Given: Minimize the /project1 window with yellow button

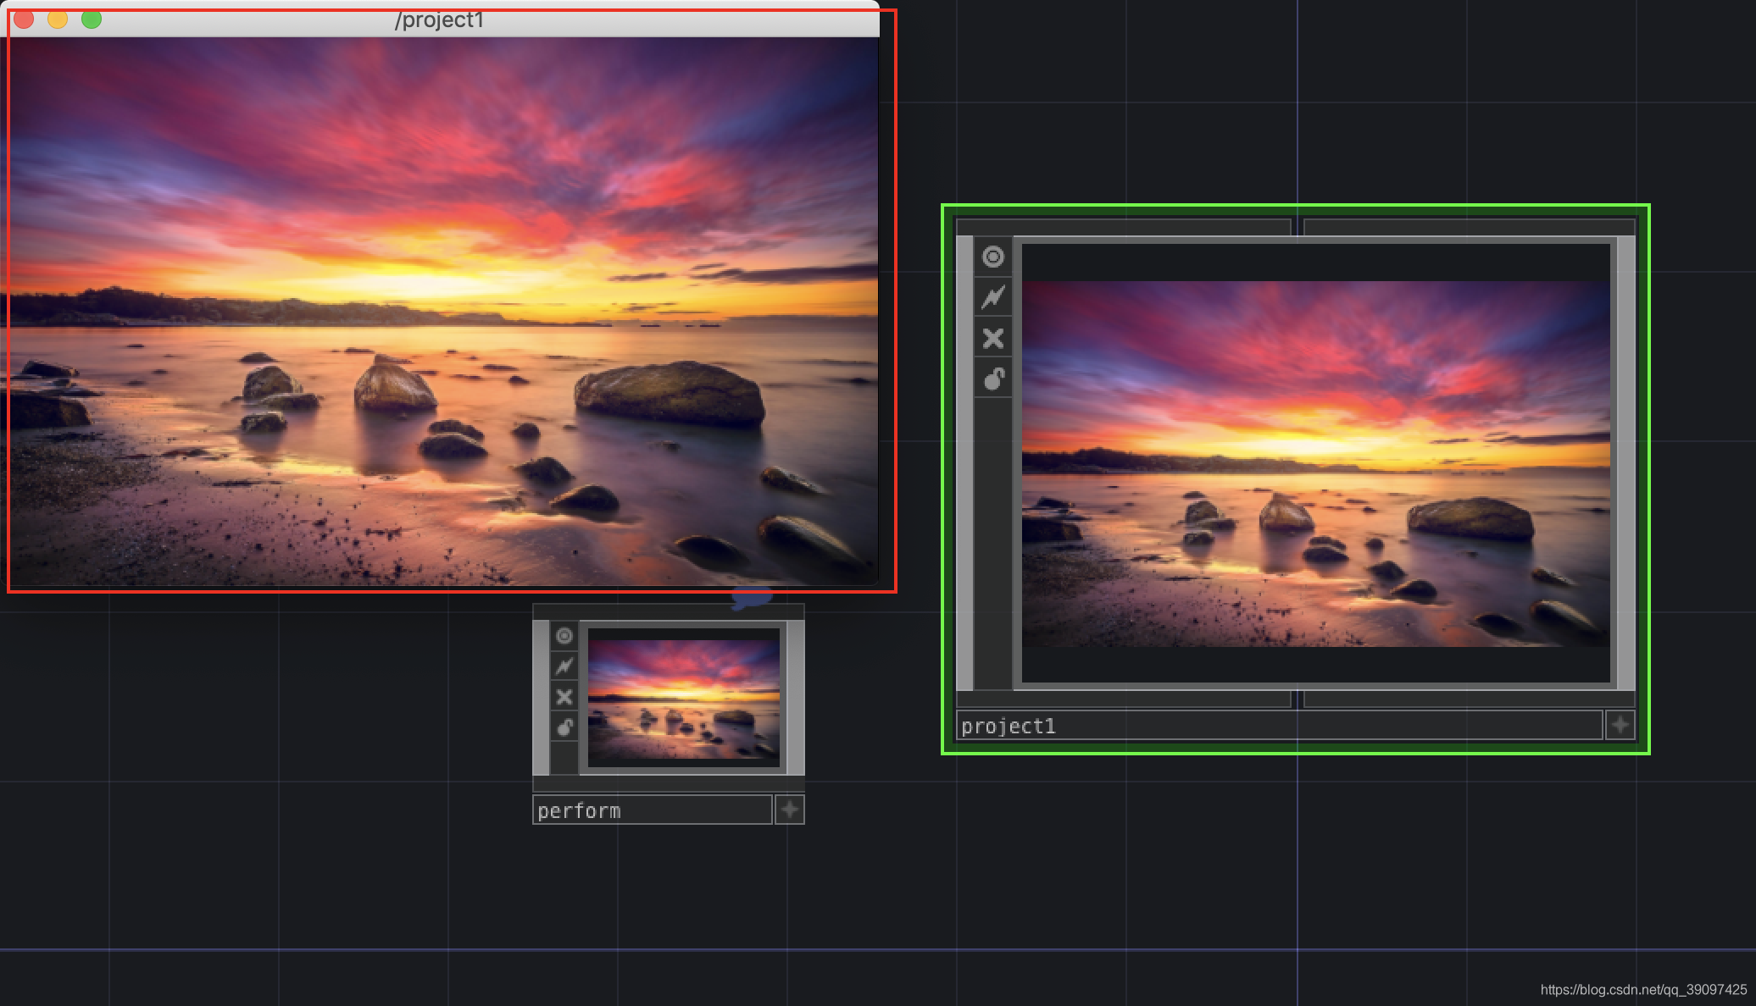Looking at the screenshot, I should [58, 19].
